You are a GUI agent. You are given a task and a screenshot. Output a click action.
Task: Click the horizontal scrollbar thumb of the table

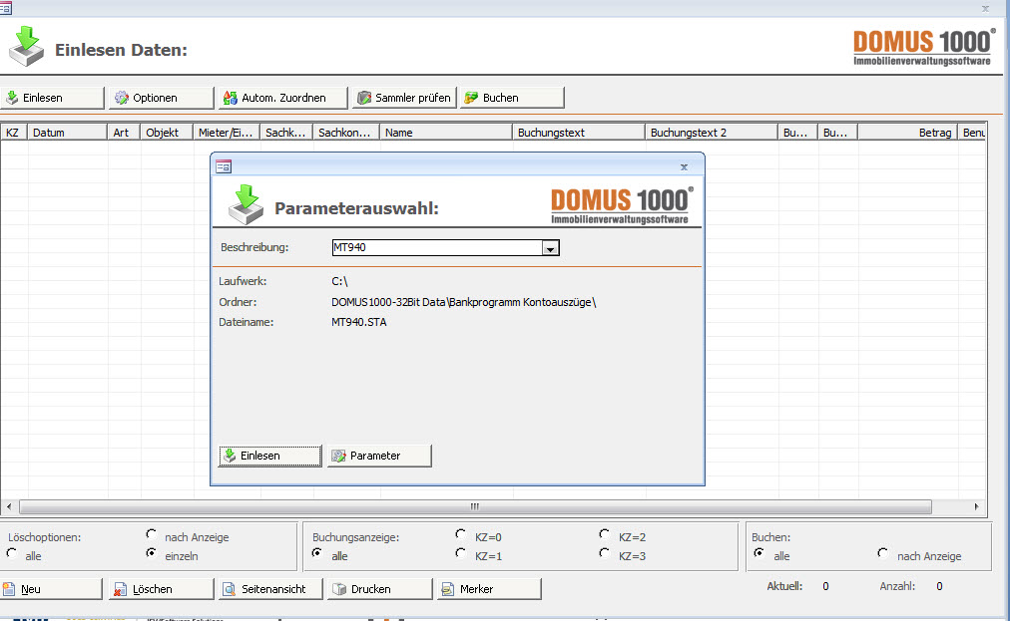475,506
